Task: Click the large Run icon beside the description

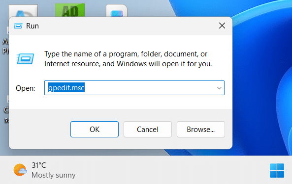Action: point(25,59)
